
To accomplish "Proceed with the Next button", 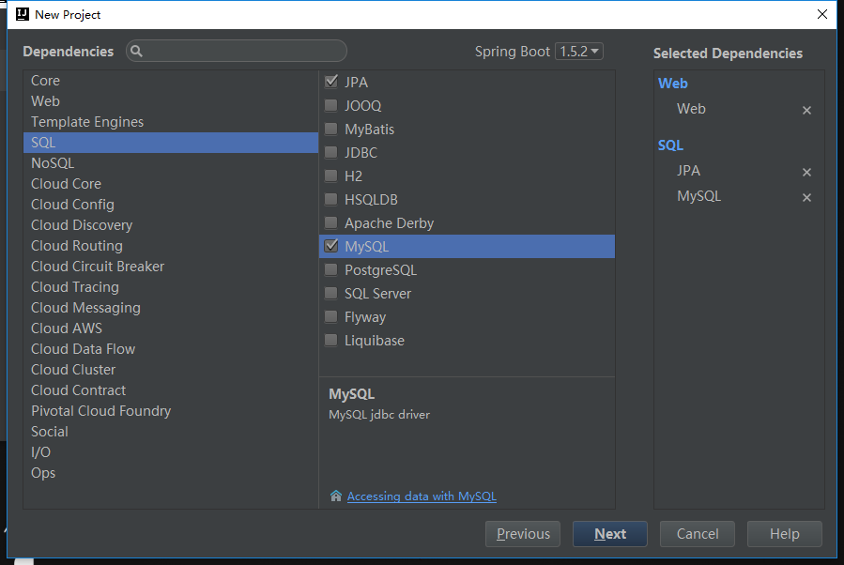I will pyautogui.click(x=610, y=534).
